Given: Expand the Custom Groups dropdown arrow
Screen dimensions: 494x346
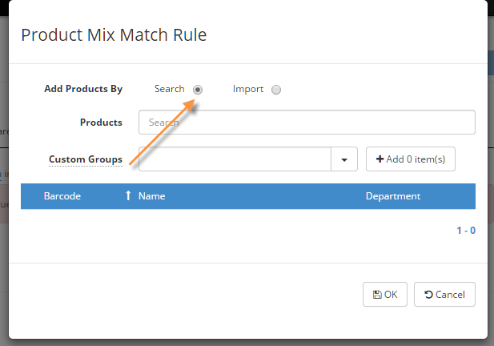Looking at the screenshot, I should [x=344, y=159].
